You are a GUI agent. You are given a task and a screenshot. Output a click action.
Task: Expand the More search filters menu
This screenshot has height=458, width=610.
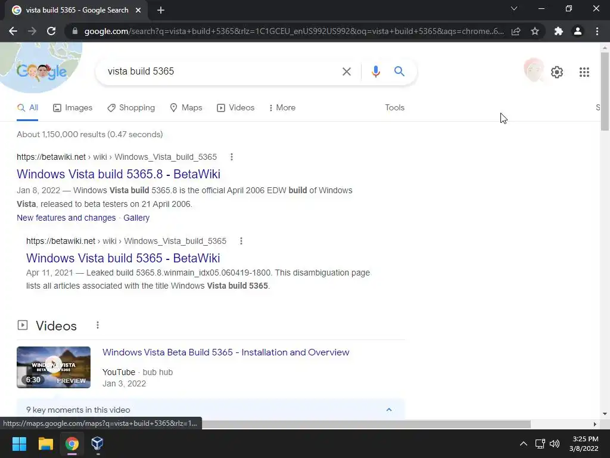coord(282,107)
